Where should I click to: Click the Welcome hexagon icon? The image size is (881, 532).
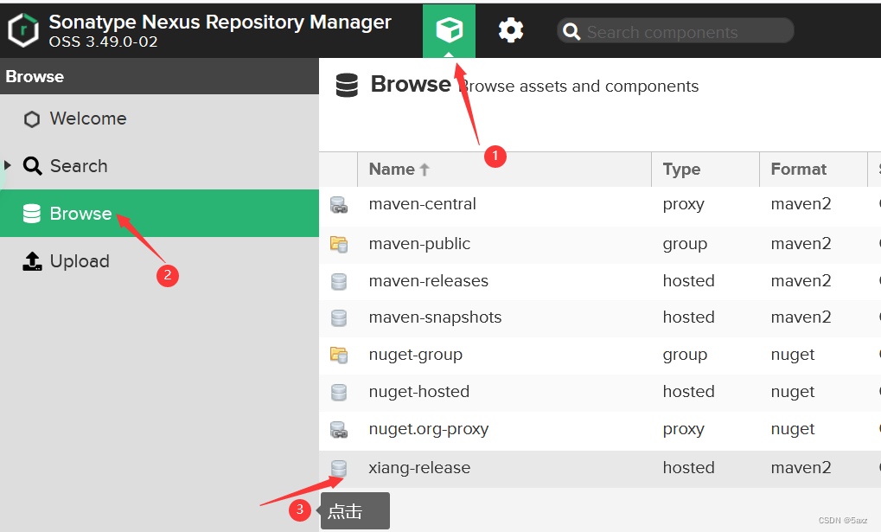[x=32, y=119]
